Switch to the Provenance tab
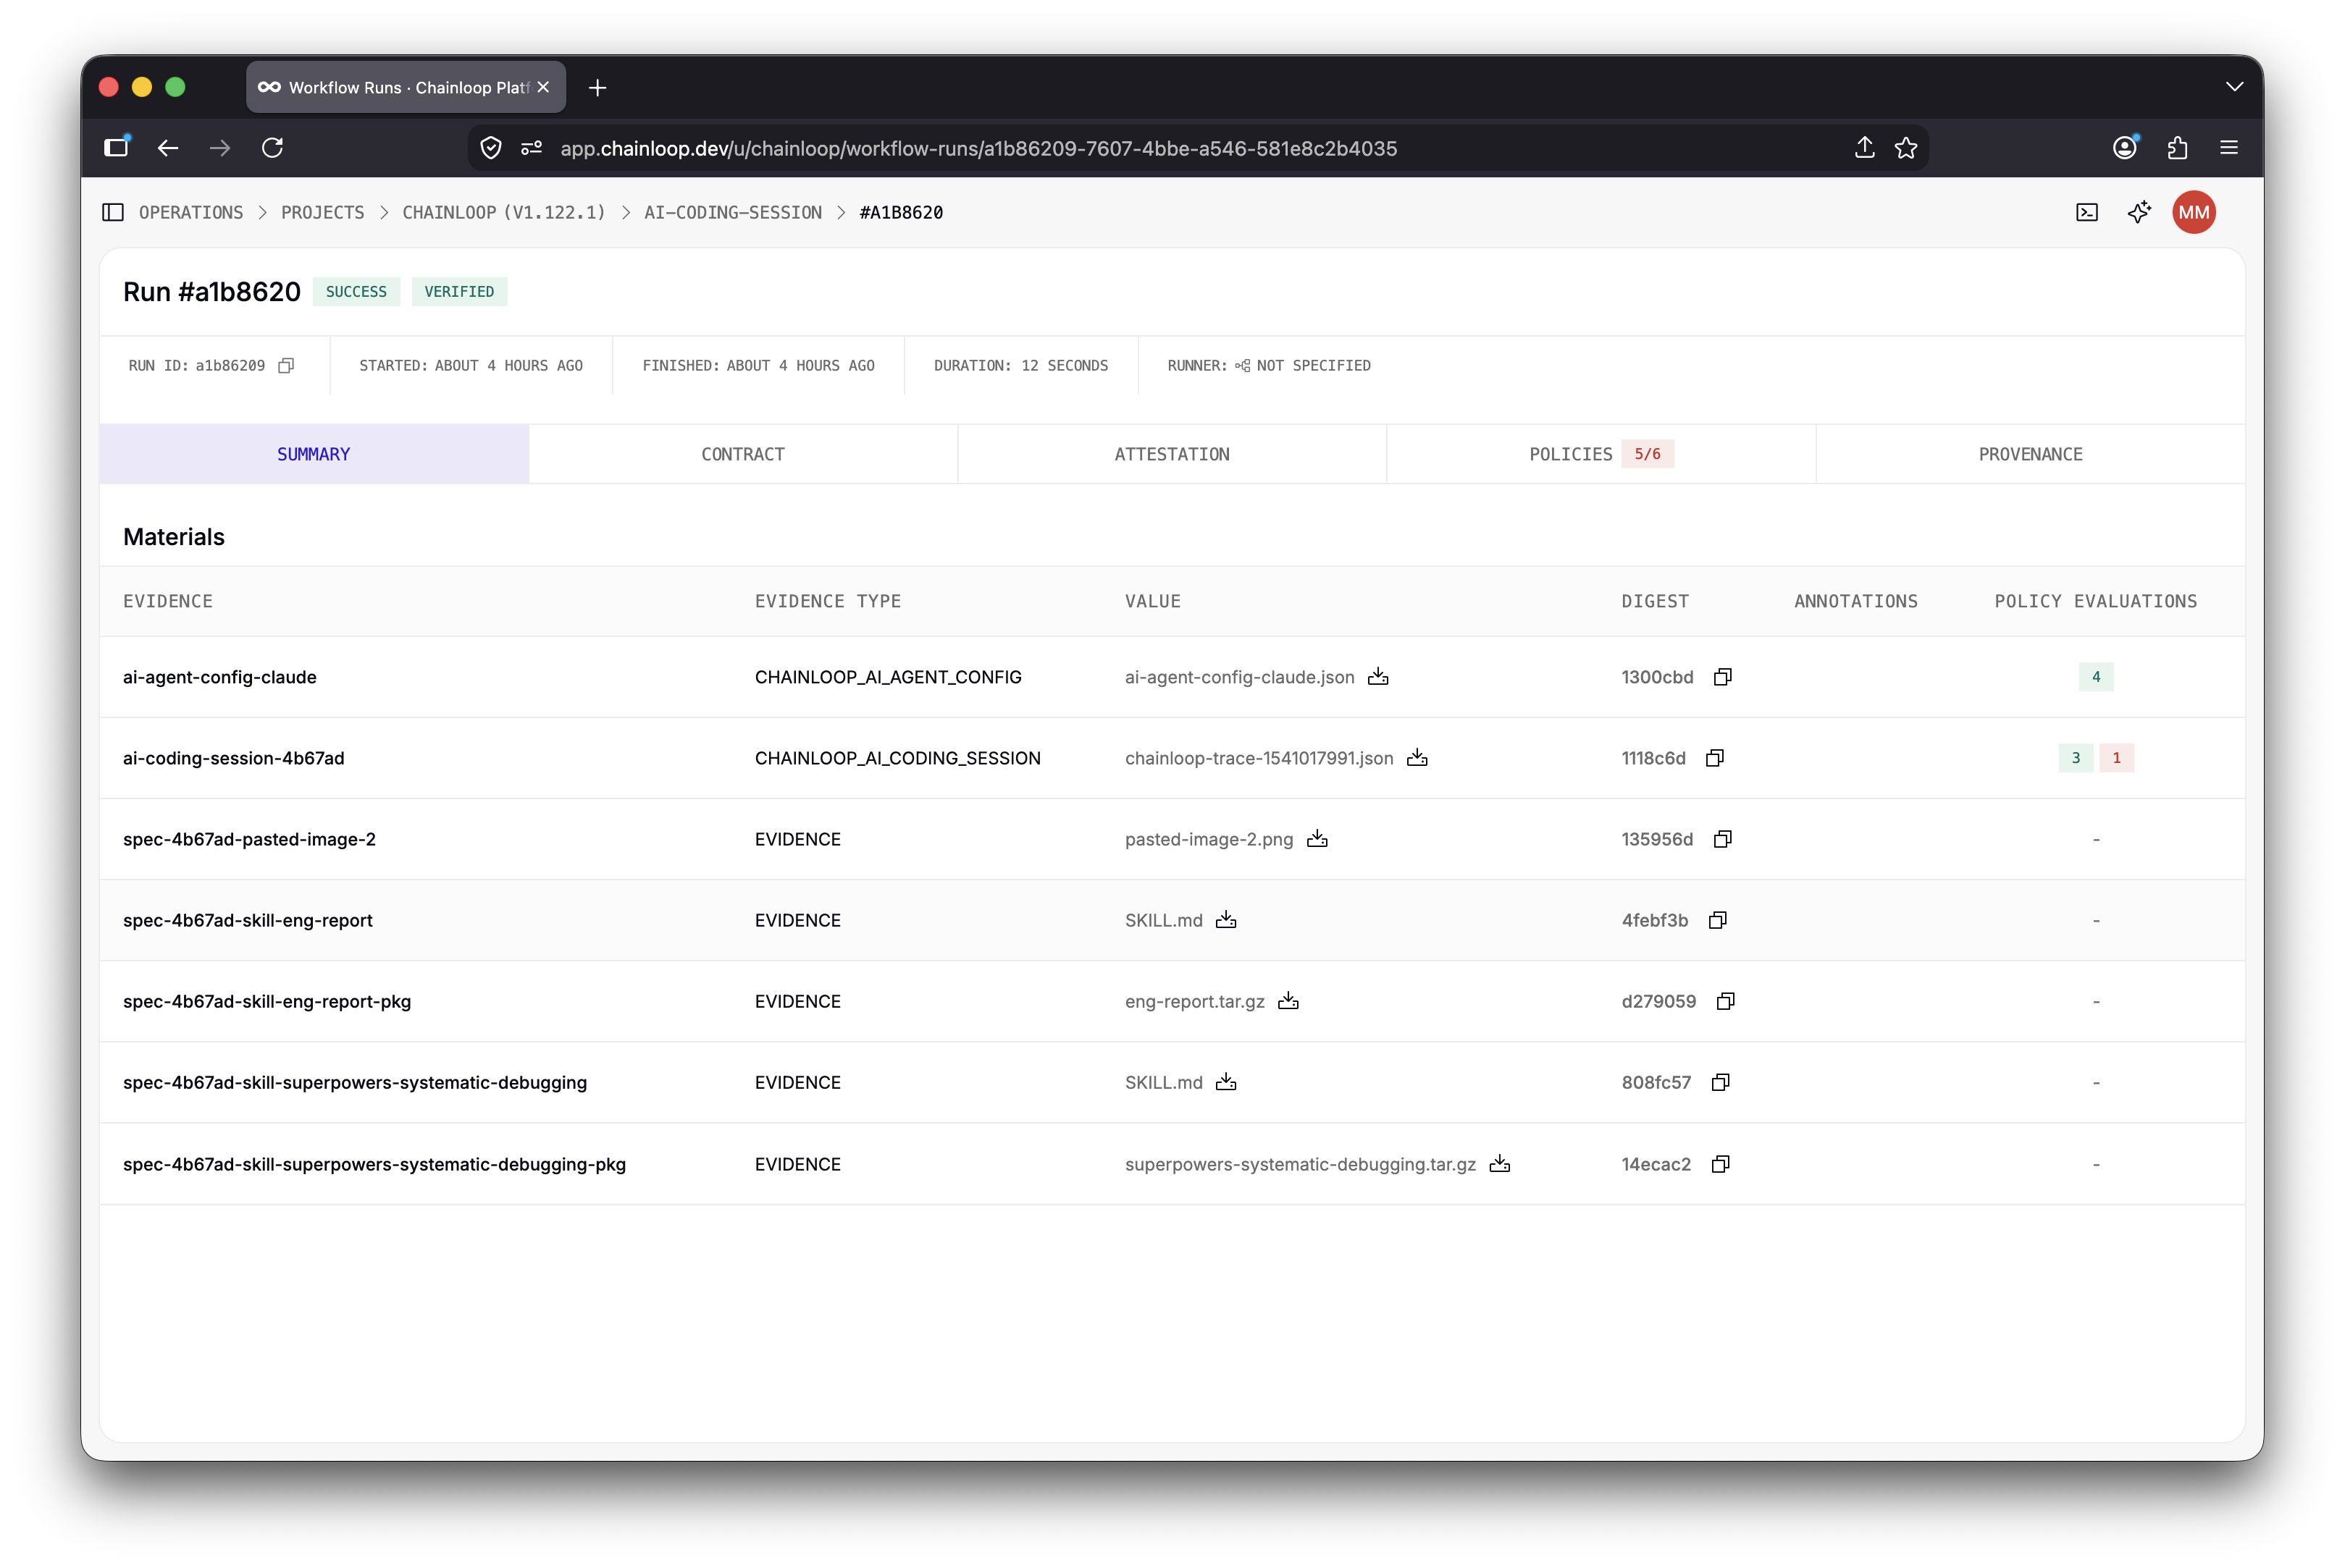 click(2030, 454)
